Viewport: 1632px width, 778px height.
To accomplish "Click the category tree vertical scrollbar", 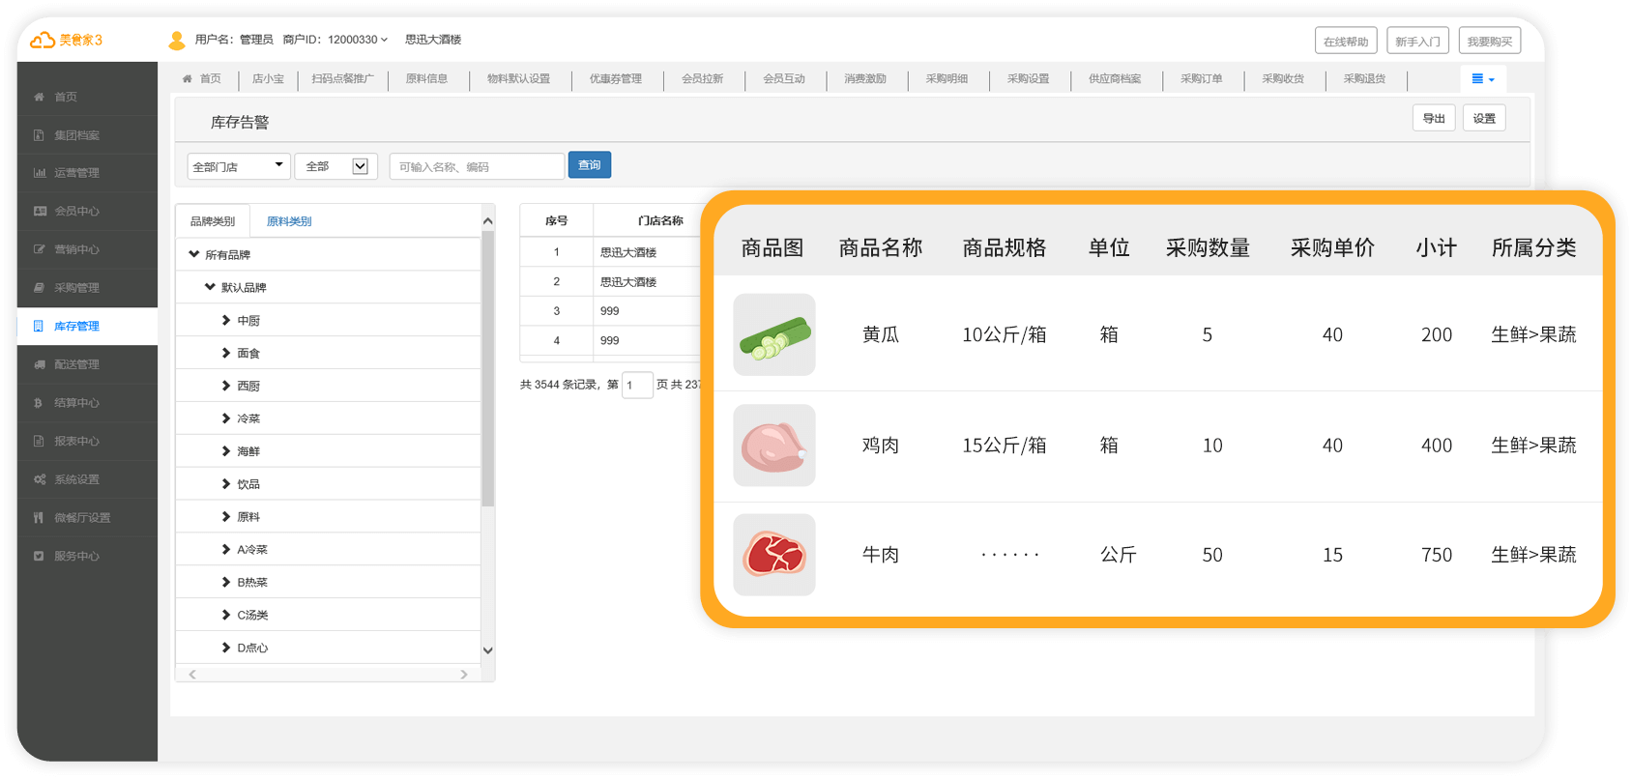I will point(487,367).
